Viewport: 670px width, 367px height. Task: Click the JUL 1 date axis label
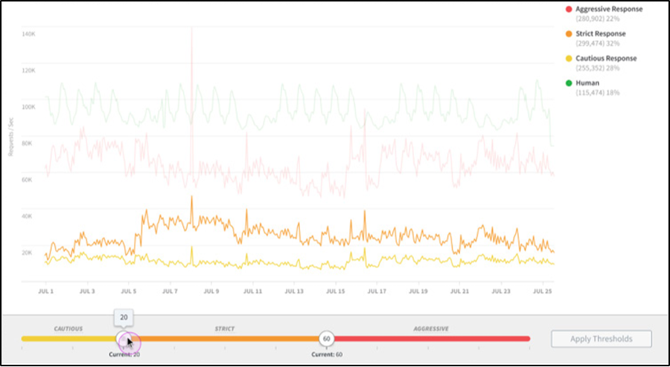pyautogui.click(x=46, y=292)
